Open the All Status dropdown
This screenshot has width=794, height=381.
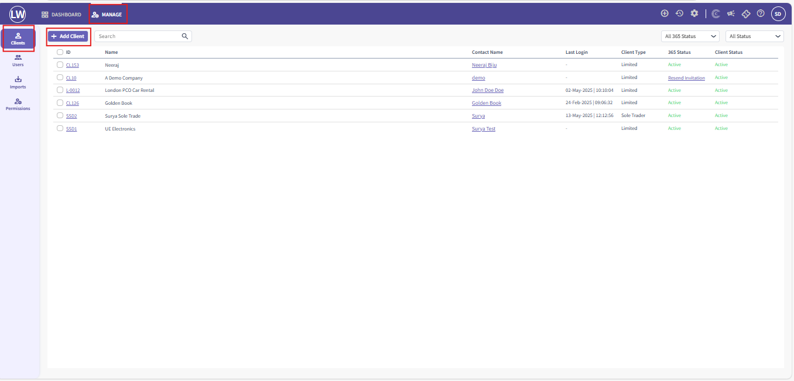click(x=755, y=36)
